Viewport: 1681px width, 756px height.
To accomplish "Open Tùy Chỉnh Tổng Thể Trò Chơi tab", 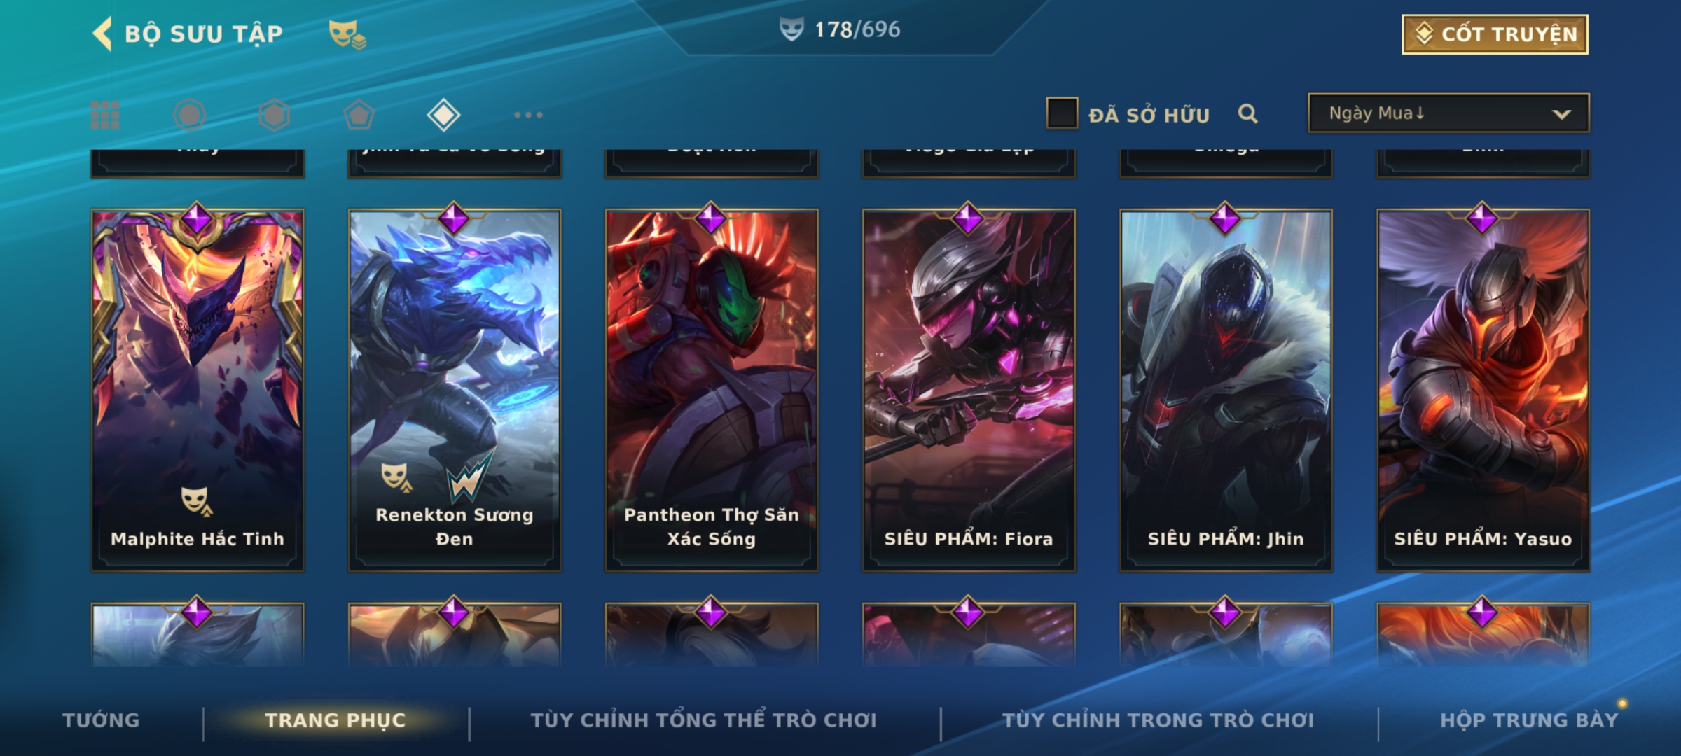I will 703,720.
